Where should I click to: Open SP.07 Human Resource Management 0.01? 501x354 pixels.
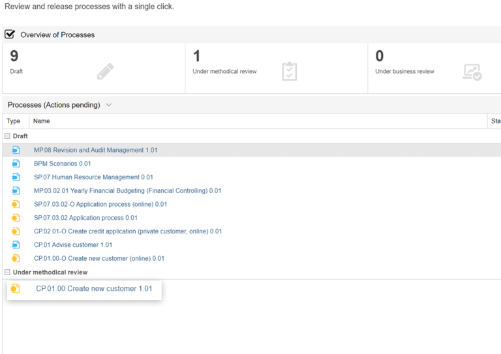pos(93,177)
